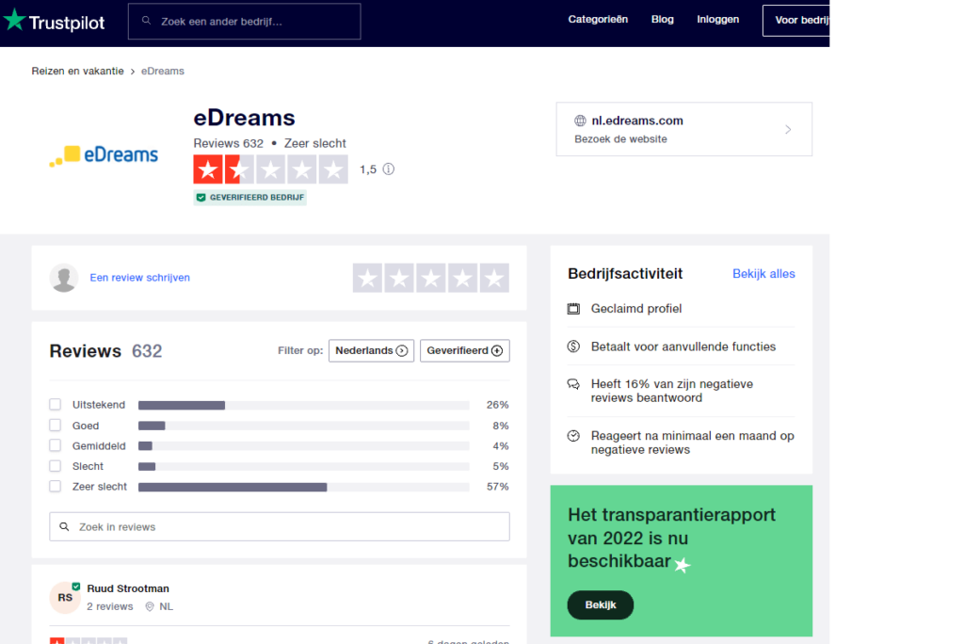Click the white star in transparantierapport banner
964x644 pixels.
coord(682,564)
